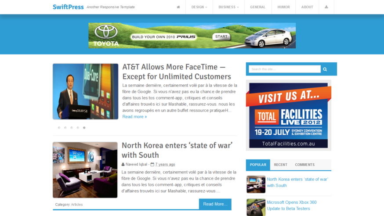Click the SwiftPress logo
384x216 pixels.
(x=68, y=7)
